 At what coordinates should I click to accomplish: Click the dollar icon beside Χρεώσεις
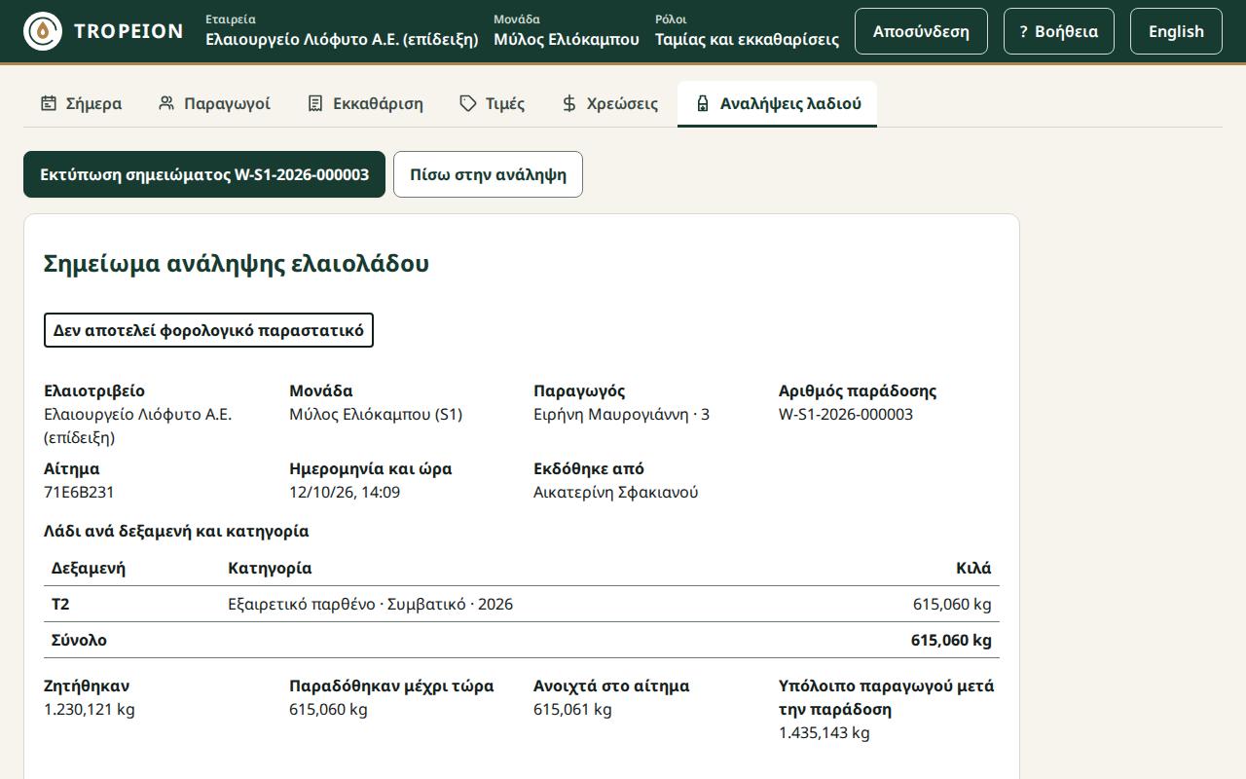(569, 103)
